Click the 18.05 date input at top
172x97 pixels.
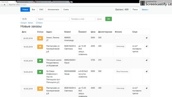point(28,19)
